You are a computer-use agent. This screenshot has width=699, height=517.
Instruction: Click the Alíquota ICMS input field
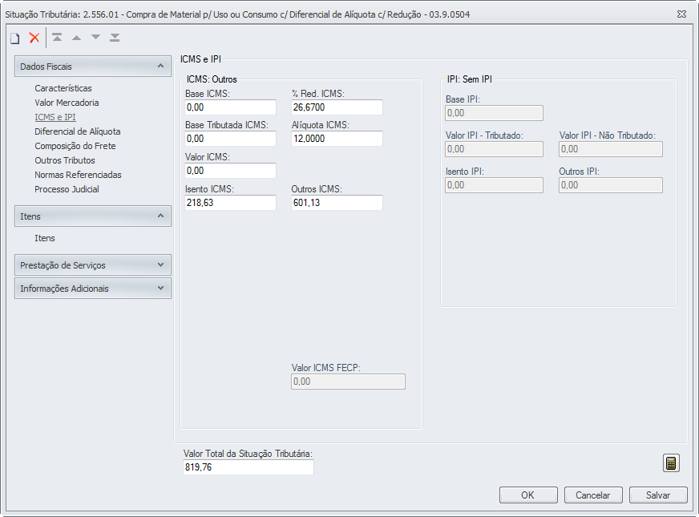[x=337, y=139]
